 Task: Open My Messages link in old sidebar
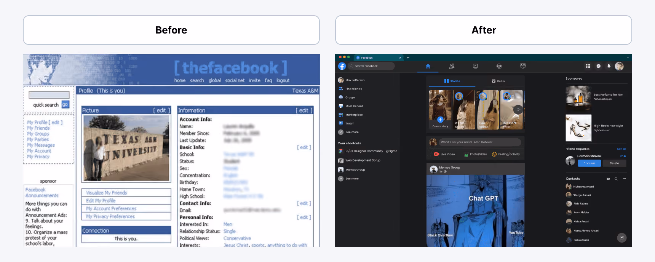[41, 145]
